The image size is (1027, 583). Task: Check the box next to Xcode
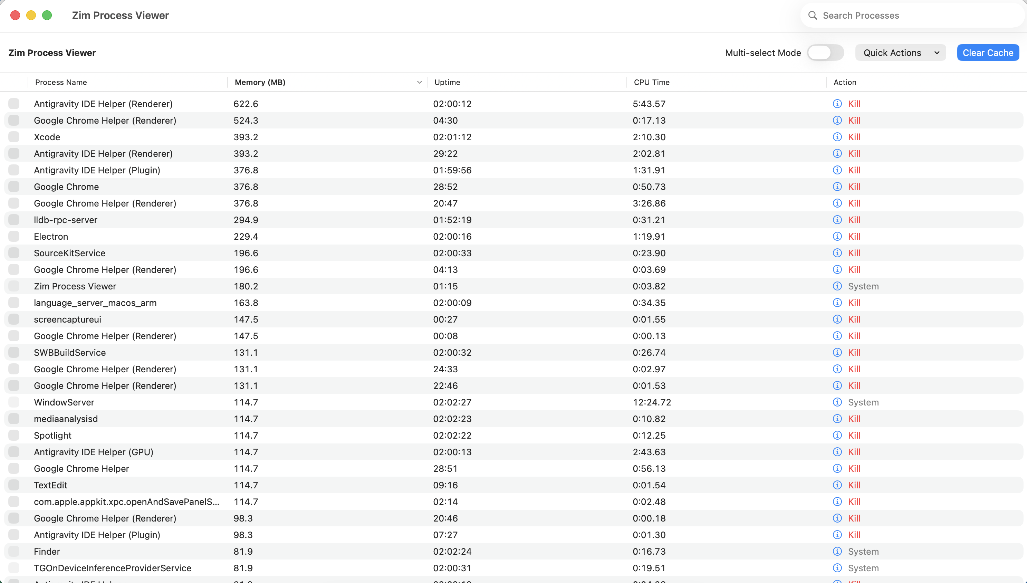[x=14, y=137]
